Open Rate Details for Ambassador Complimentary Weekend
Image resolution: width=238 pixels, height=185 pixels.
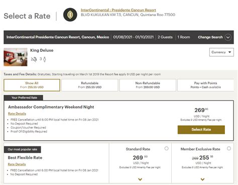pyautogui.click(x=17, y=114)
